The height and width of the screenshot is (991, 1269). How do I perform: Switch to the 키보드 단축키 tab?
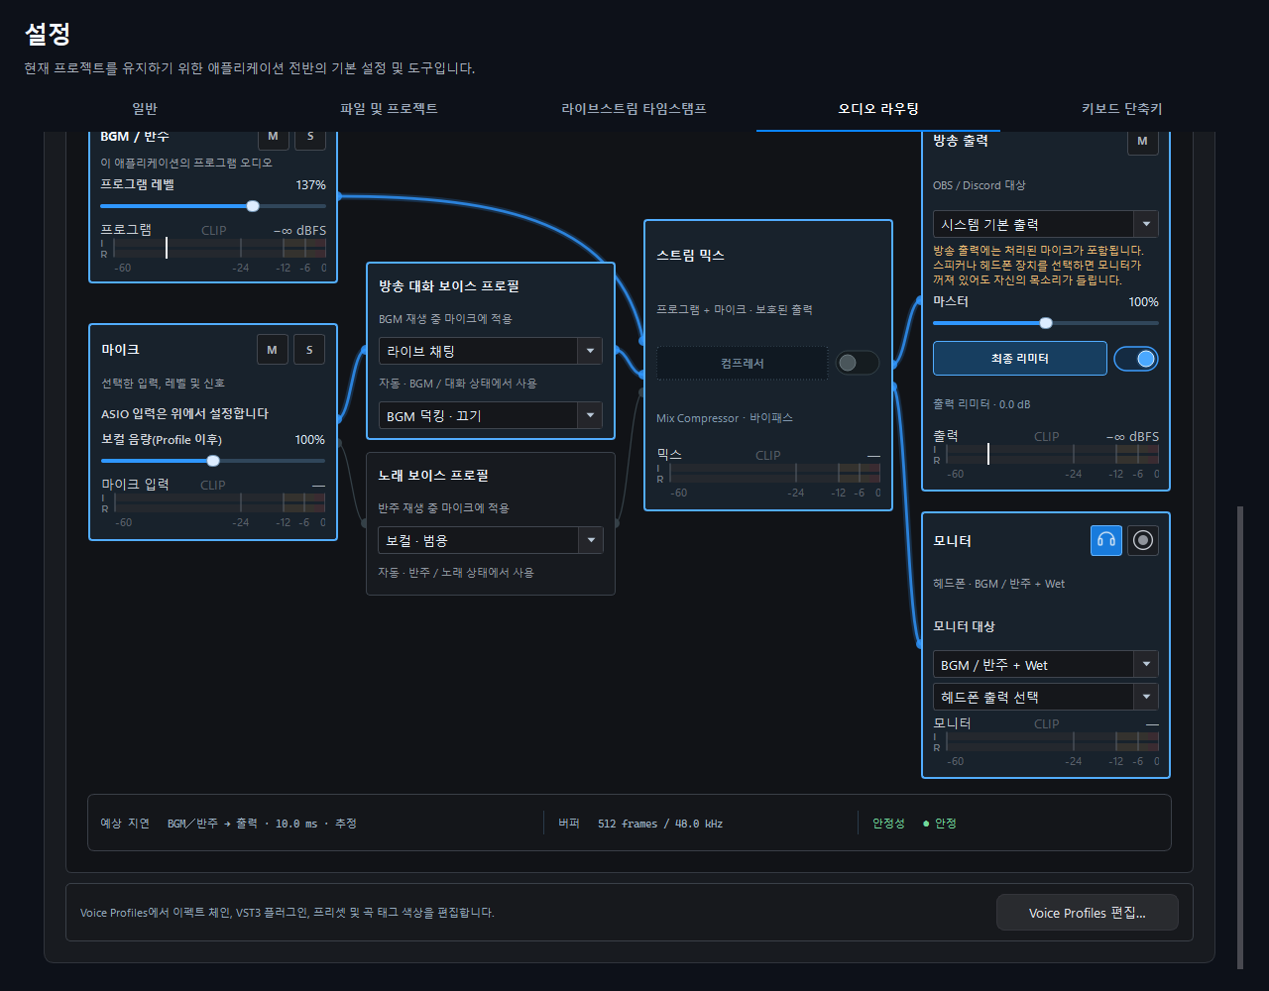(x=1121, y=108)
